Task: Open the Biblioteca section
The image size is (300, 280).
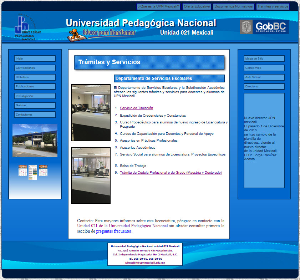Action: [x=35, y=77]
